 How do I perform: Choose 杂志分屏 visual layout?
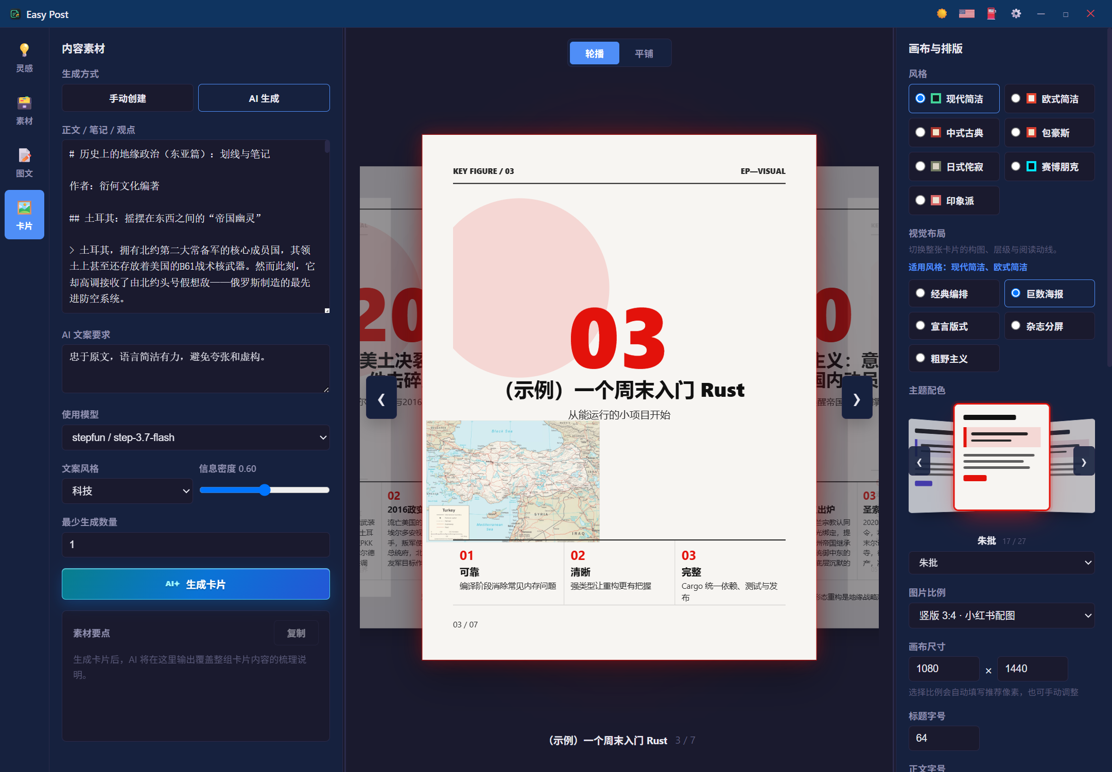click(x=1049, y=326)
